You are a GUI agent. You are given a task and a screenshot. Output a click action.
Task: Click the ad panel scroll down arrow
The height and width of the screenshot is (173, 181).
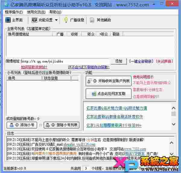[x=174, y=124]
